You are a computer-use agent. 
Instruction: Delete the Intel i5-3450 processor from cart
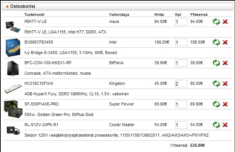pos(225,42)
